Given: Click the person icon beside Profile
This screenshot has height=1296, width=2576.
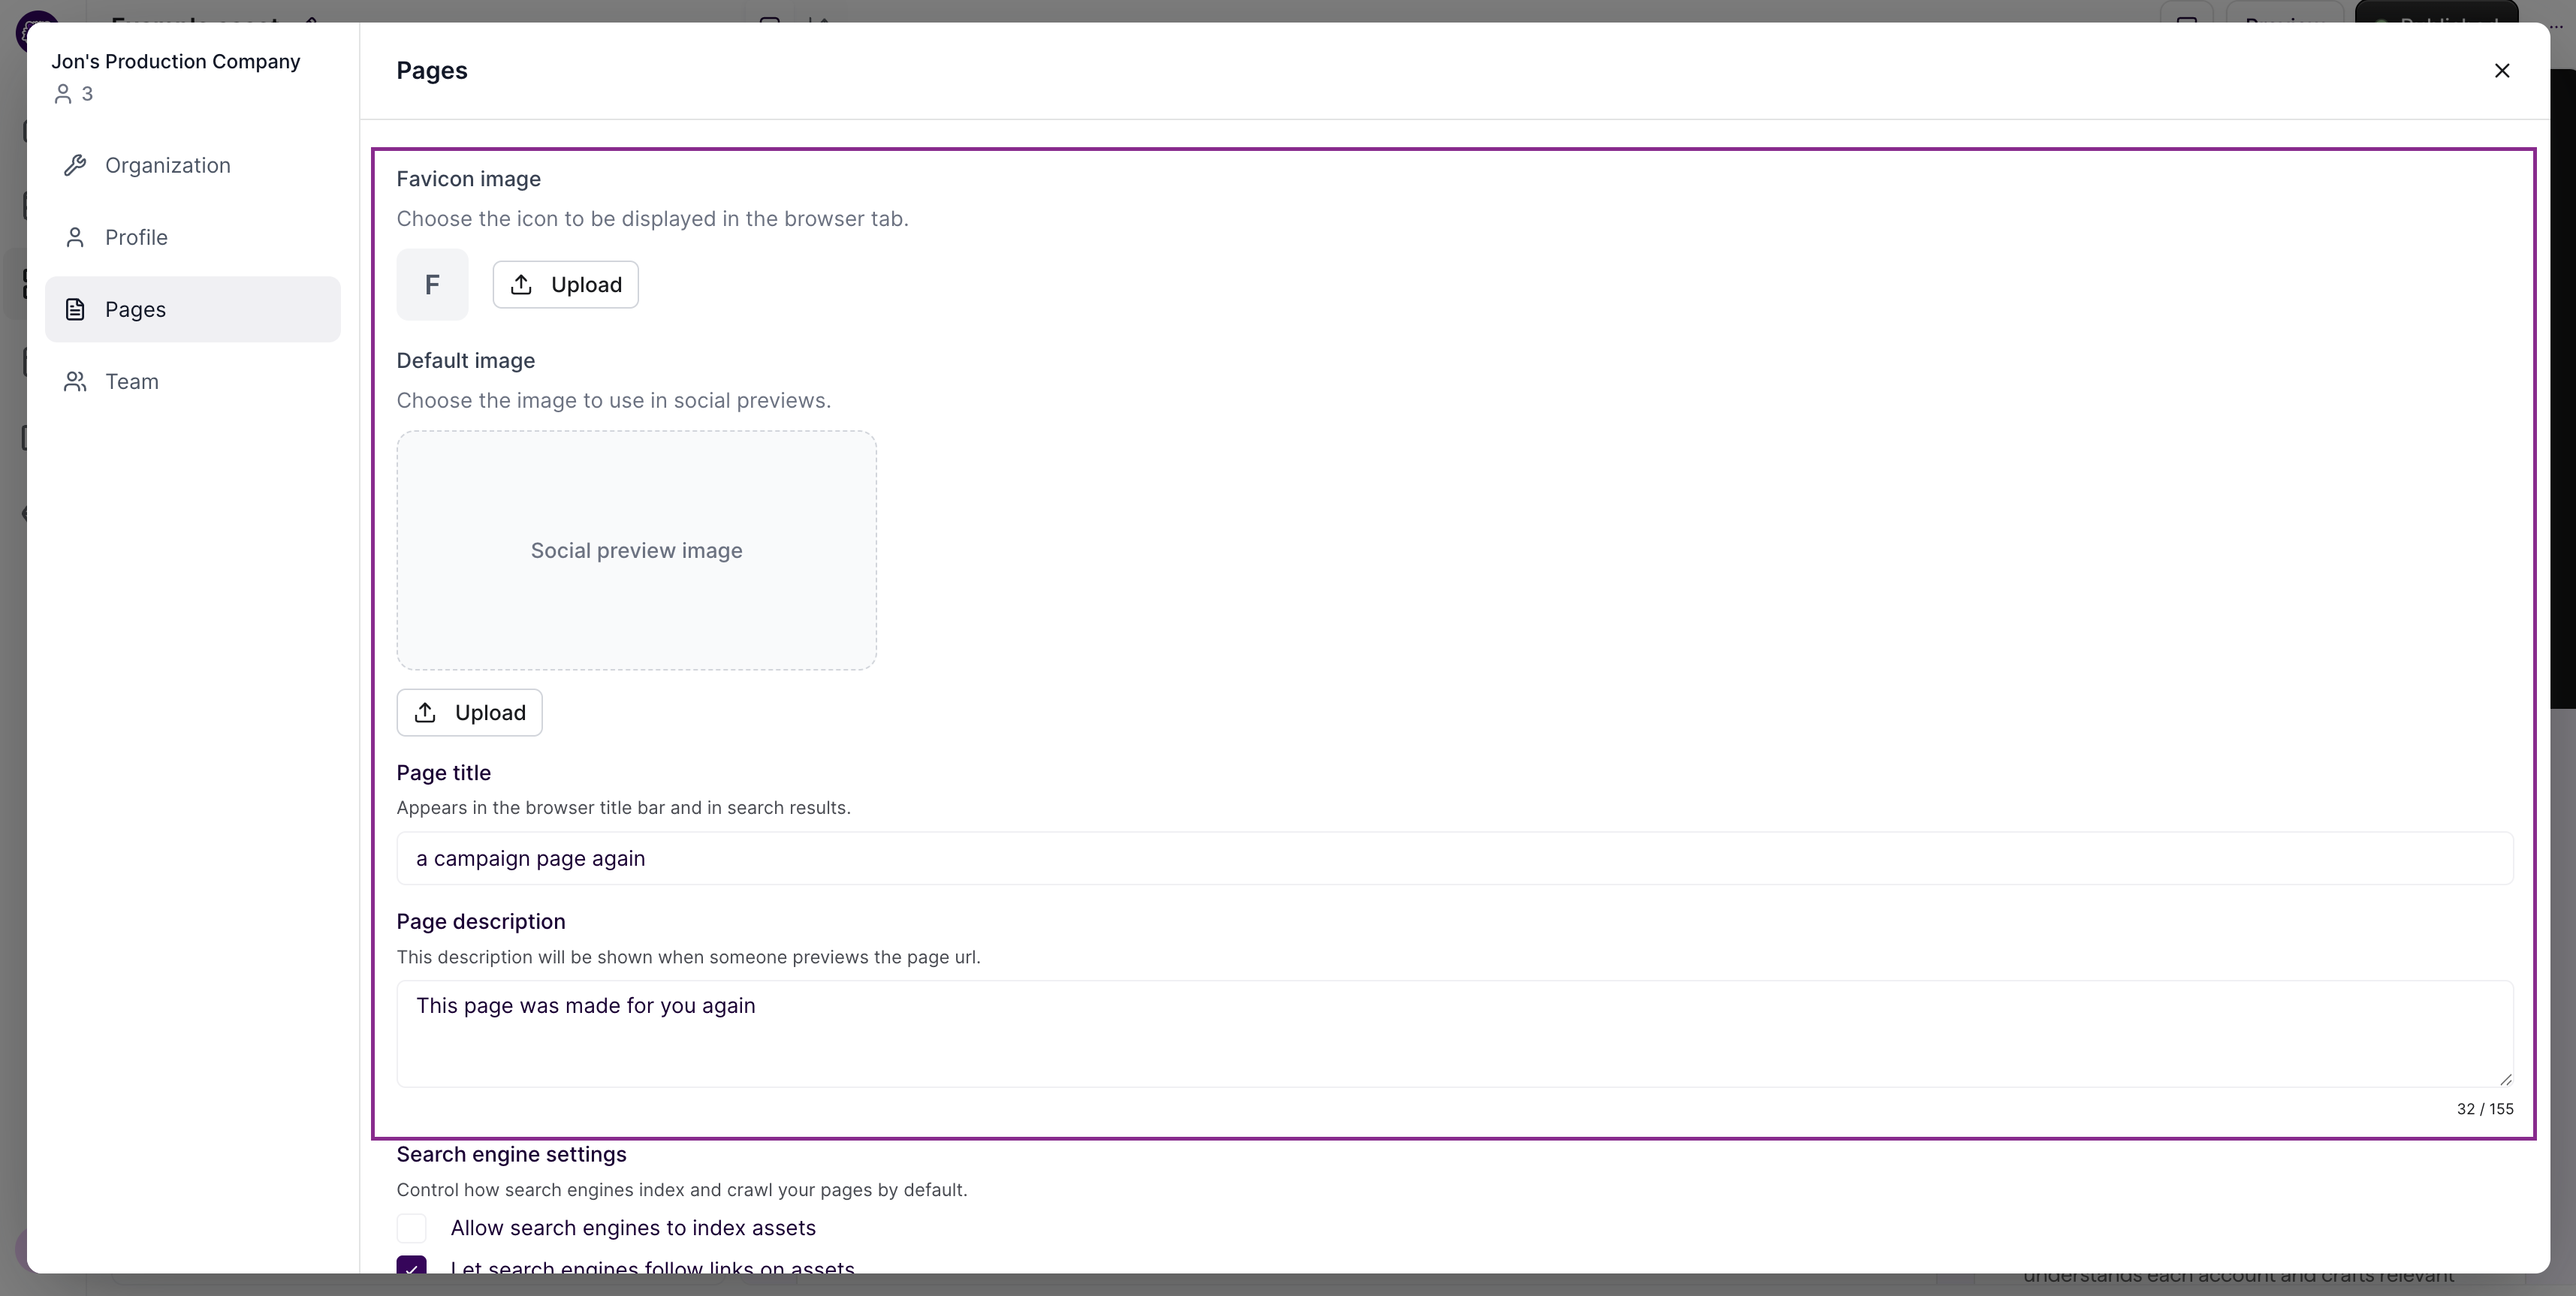Looking at the screenshot, I should 75,237.
